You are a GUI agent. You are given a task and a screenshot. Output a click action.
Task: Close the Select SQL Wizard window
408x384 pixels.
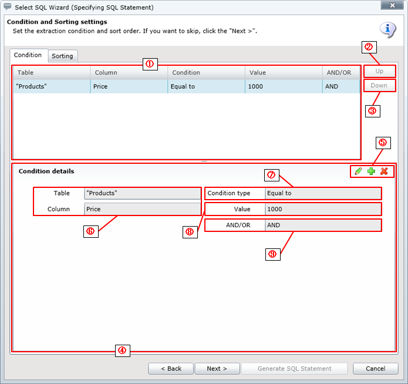[x=390, y=6]
